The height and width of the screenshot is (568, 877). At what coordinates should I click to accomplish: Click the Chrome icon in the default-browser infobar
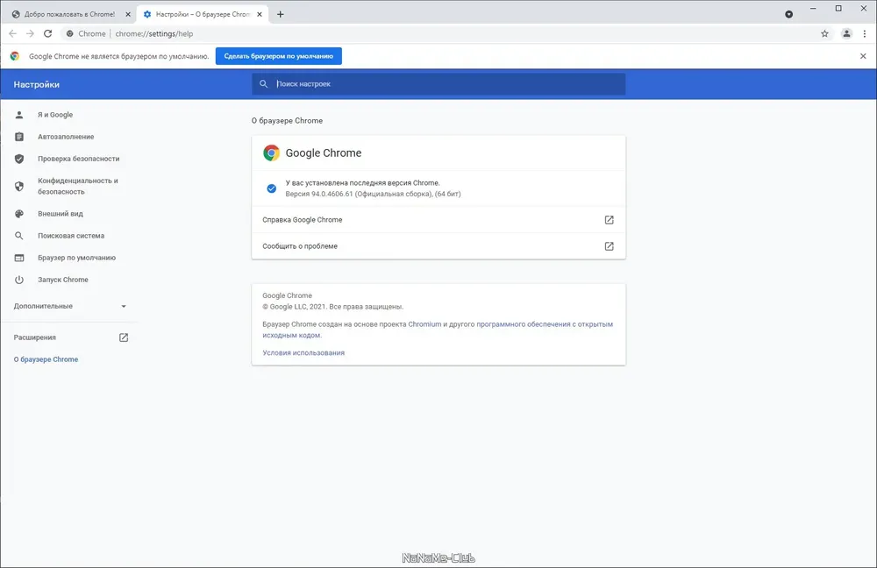[x=15, y=56]
